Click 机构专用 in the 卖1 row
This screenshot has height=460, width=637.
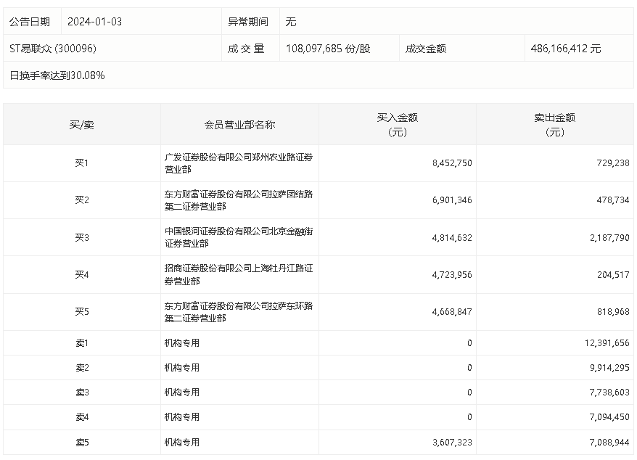click(182, 343)
